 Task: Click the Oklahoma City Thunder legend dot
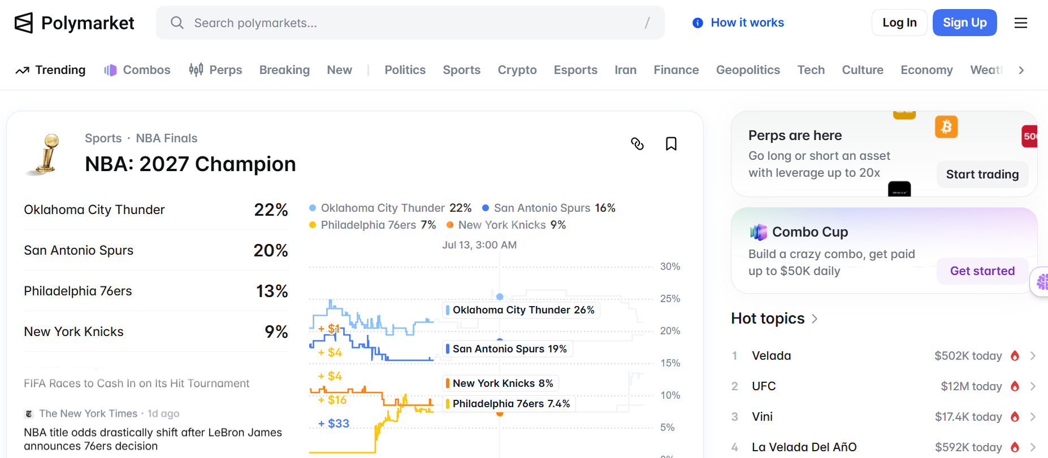[x=313, y=208]
